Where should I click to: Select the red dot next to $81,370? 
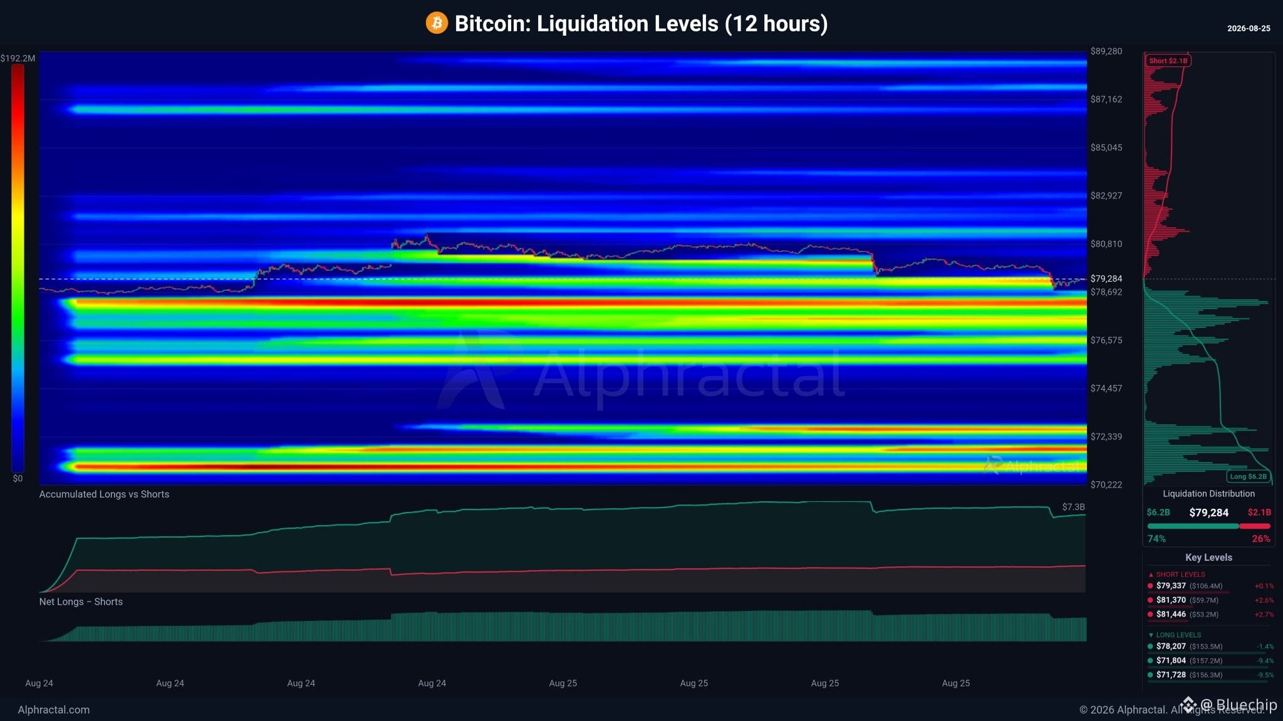pos(1150,600)
